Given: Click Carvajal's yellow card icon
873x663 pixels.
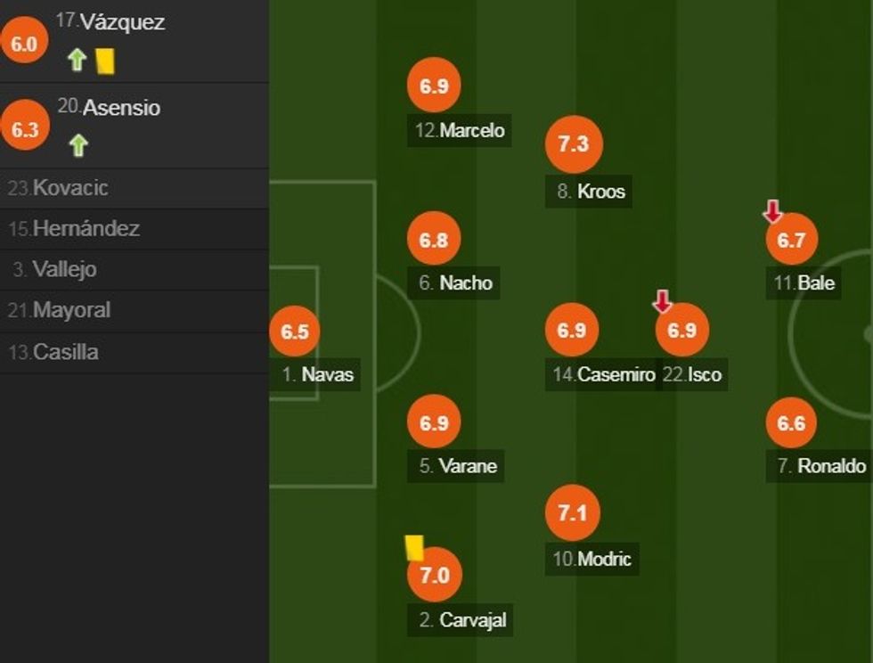Looking at the screenshot, I should (x=414, y=547).
